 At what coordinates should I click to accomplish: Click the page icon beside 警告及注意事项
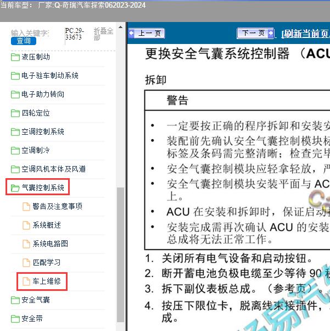[26, 206]
